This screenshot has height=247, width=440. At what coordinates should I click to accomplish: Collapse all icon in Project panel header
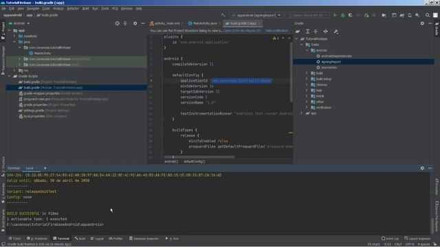click(x=125, y=23)
